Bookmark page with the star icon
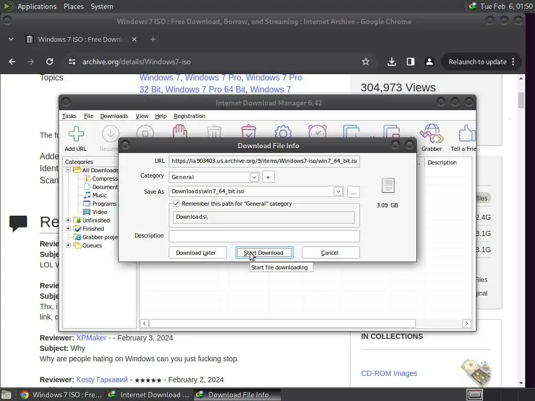 (366, 62)
